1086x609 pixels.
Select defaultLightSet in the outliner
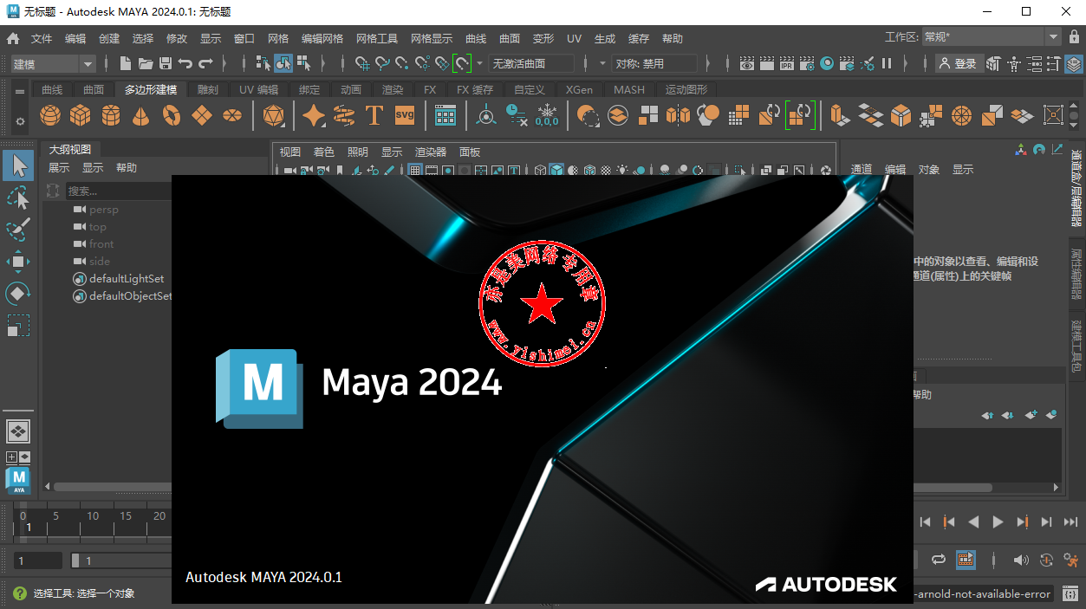click(126, 279)
